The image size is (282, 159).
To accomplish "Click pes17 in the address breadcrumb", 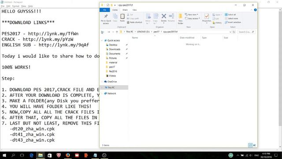I will click(x=156, y=32).
